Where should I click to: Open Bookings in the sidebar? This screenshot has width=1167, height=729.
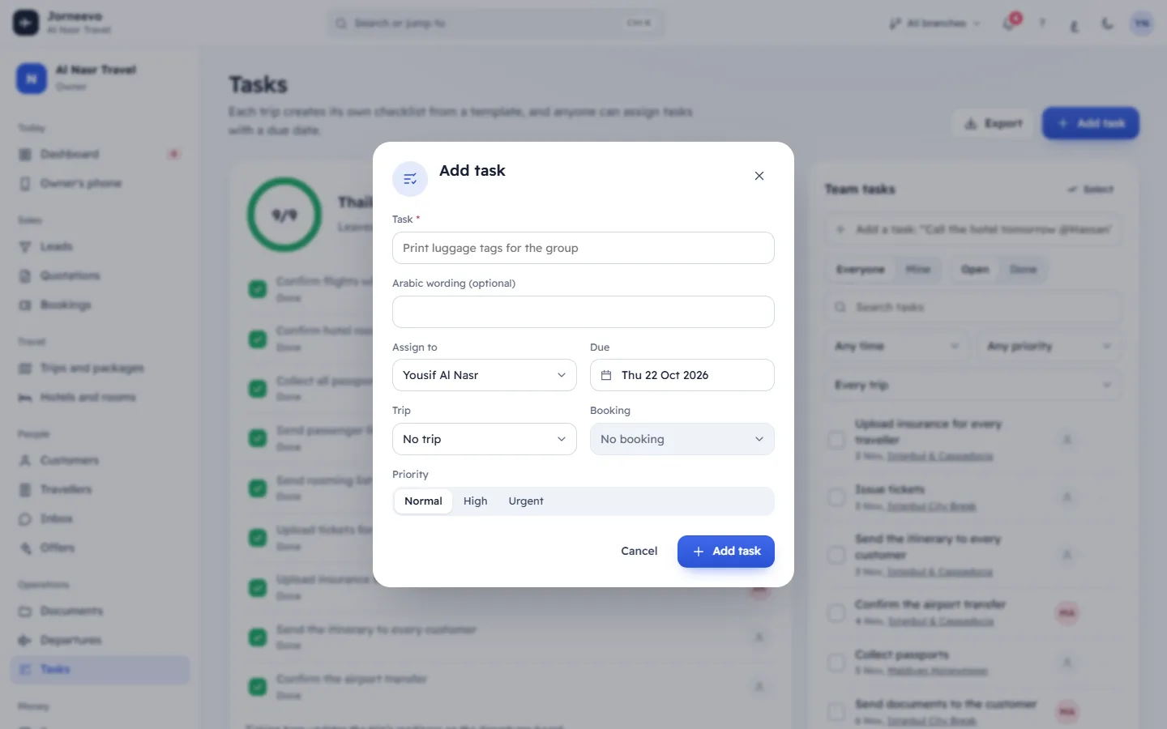click(x=99, y=305)
